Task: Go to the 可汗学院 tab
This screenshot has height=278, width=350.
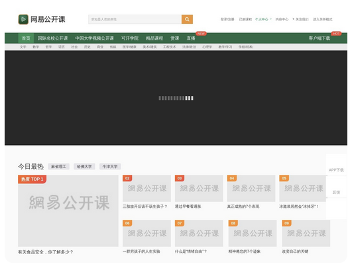Action: coord(130,38)
